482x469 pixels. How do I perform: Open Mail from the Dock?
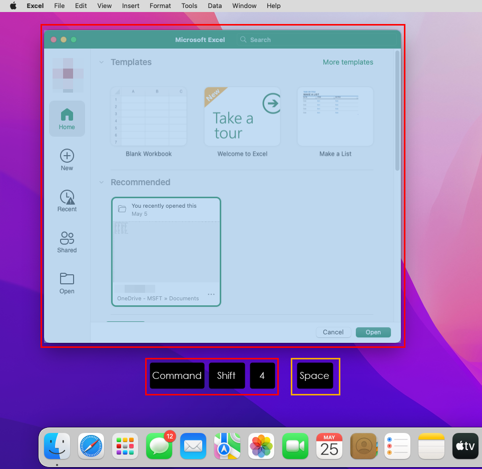tap(193, 446)
